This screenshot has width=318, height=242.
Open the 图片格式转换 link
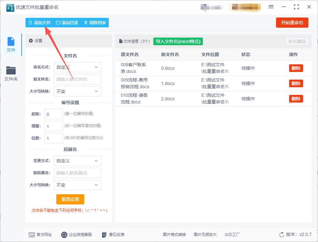(x=174, y=235)
